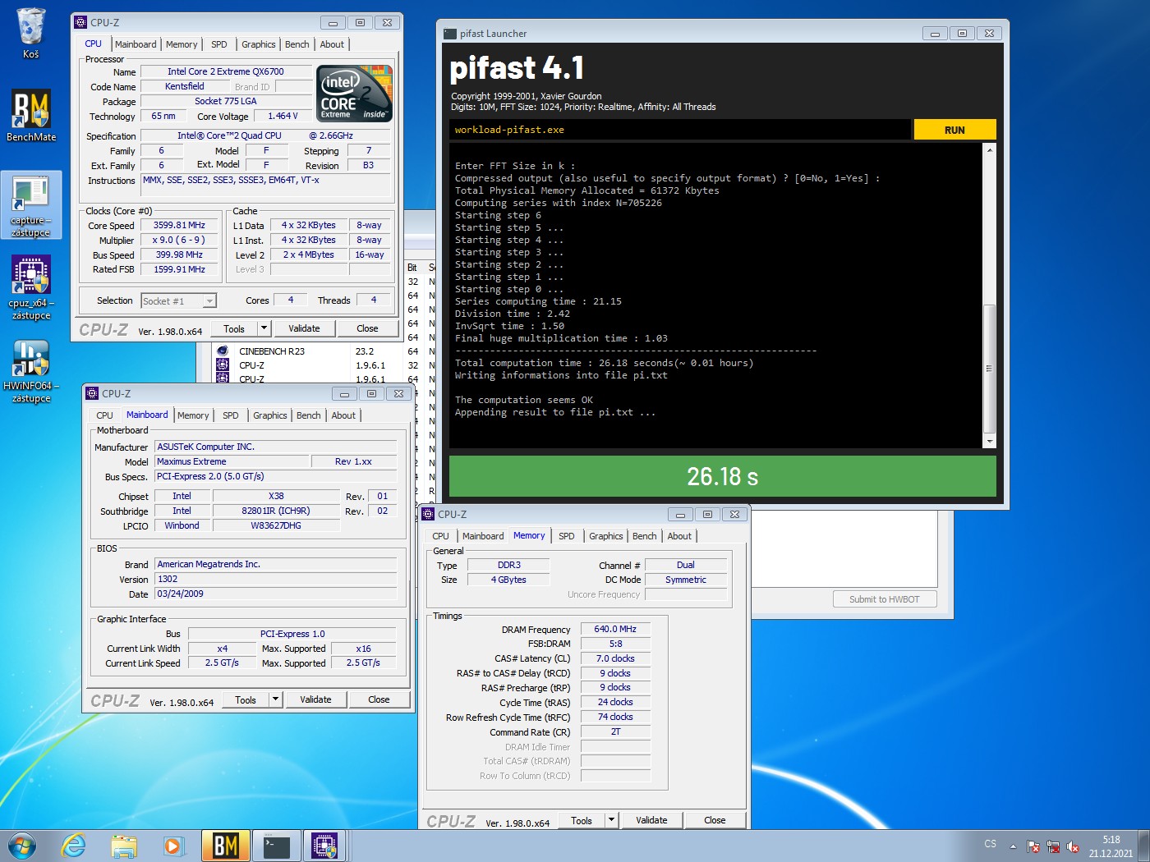Viewport: 1150px width, 862px height.
Task: Click the Close button in the Mainboard CPU-Z window
Action: [379, 699]
